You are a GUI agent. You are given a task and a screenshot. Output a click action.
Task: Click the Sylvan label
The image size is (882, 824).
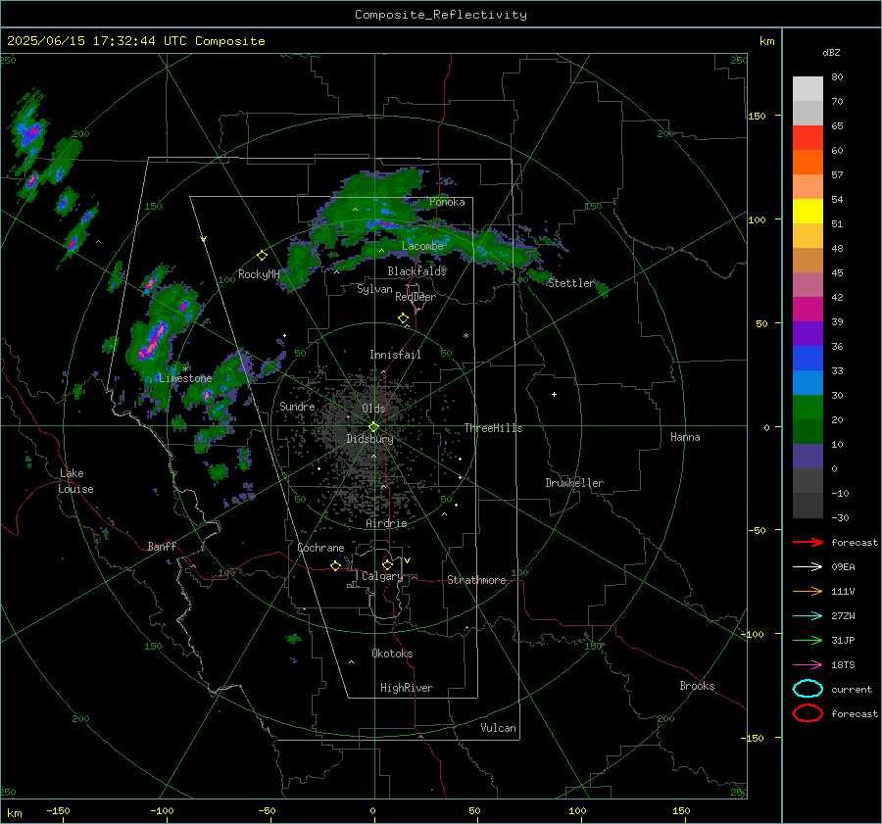point(374,289)
